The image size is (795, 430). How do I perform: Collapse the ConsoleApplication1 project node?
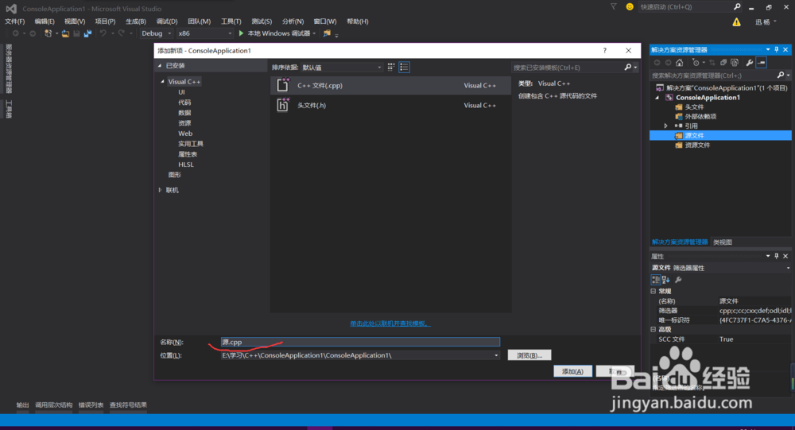click(657, 97)
